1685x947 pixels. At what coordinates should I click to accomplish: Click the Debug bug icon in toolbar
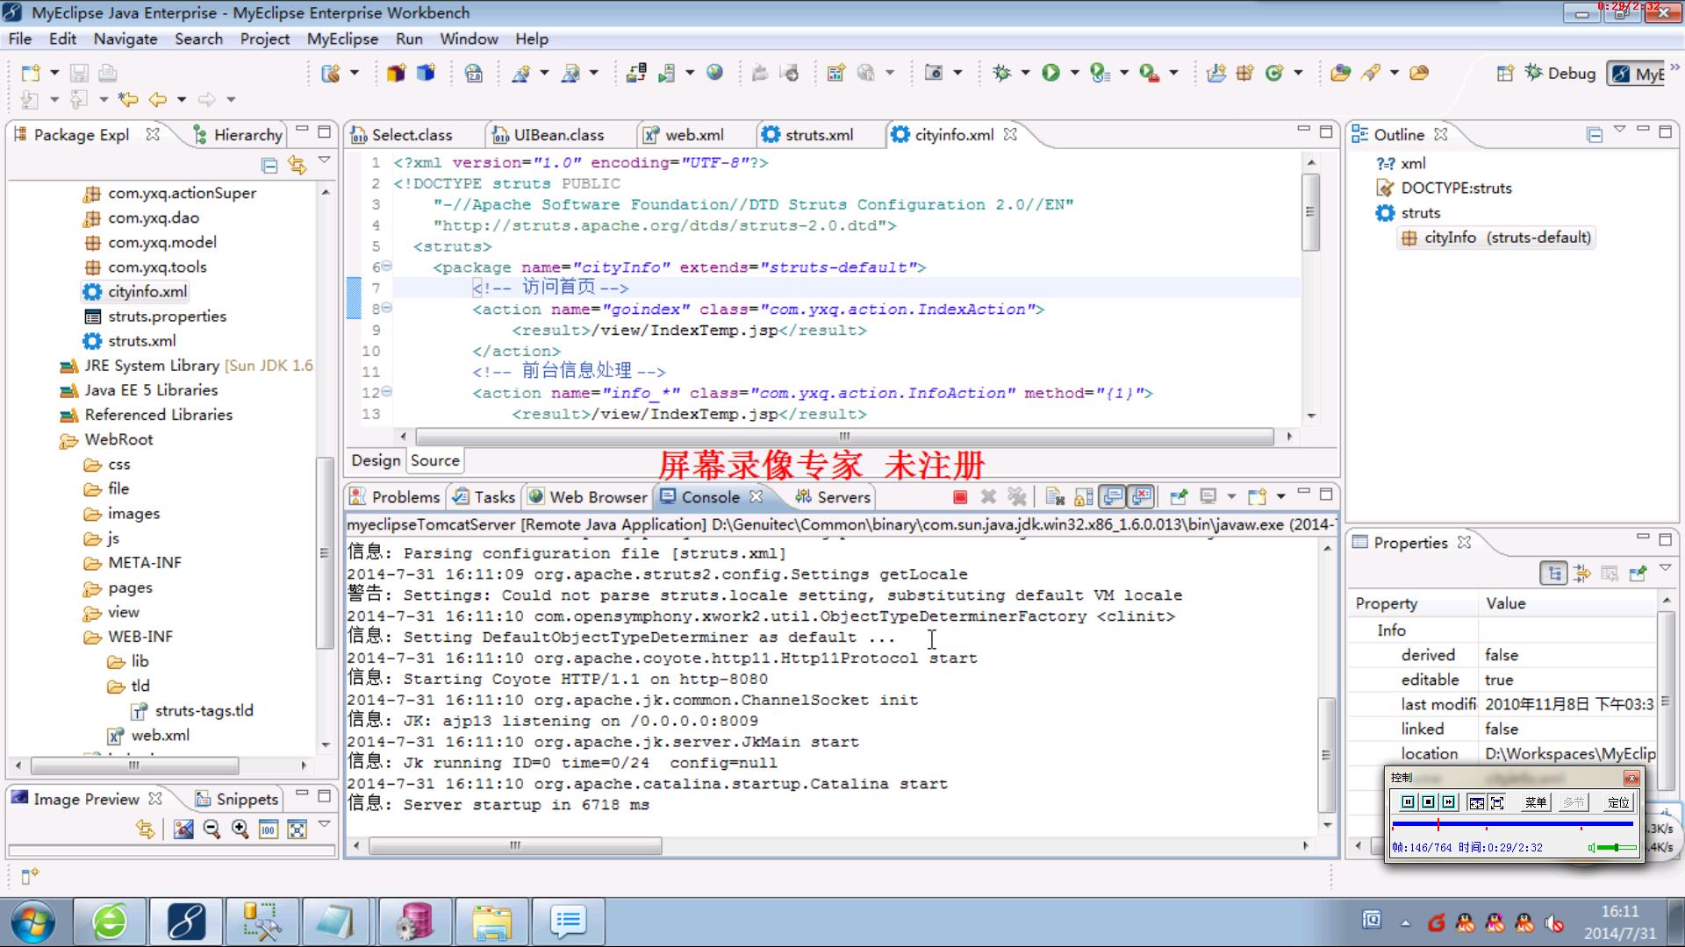pos(1001,73)
